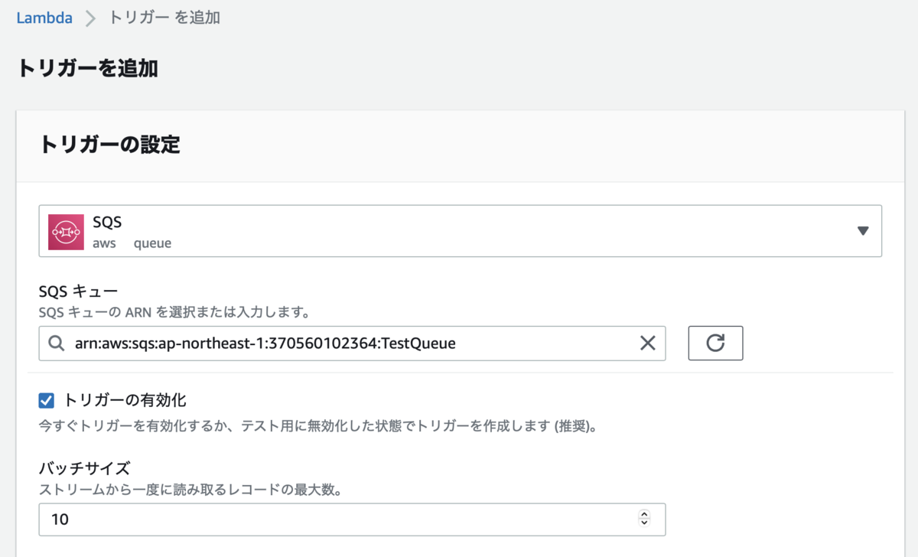Click the SQS service icon
Viewport: 918px width, 557px height.
(66, 232)
